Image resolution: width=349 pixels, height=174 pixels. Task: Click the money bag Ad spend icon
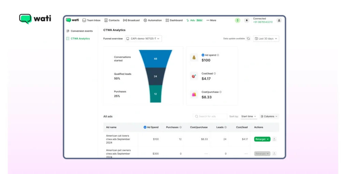point(194,57)
